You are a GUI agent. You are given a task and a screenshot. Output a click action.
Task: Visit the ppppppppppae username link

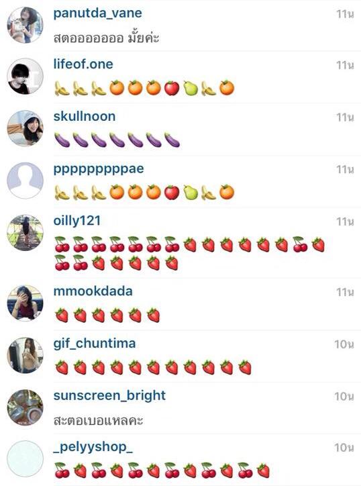pos(99,169)
